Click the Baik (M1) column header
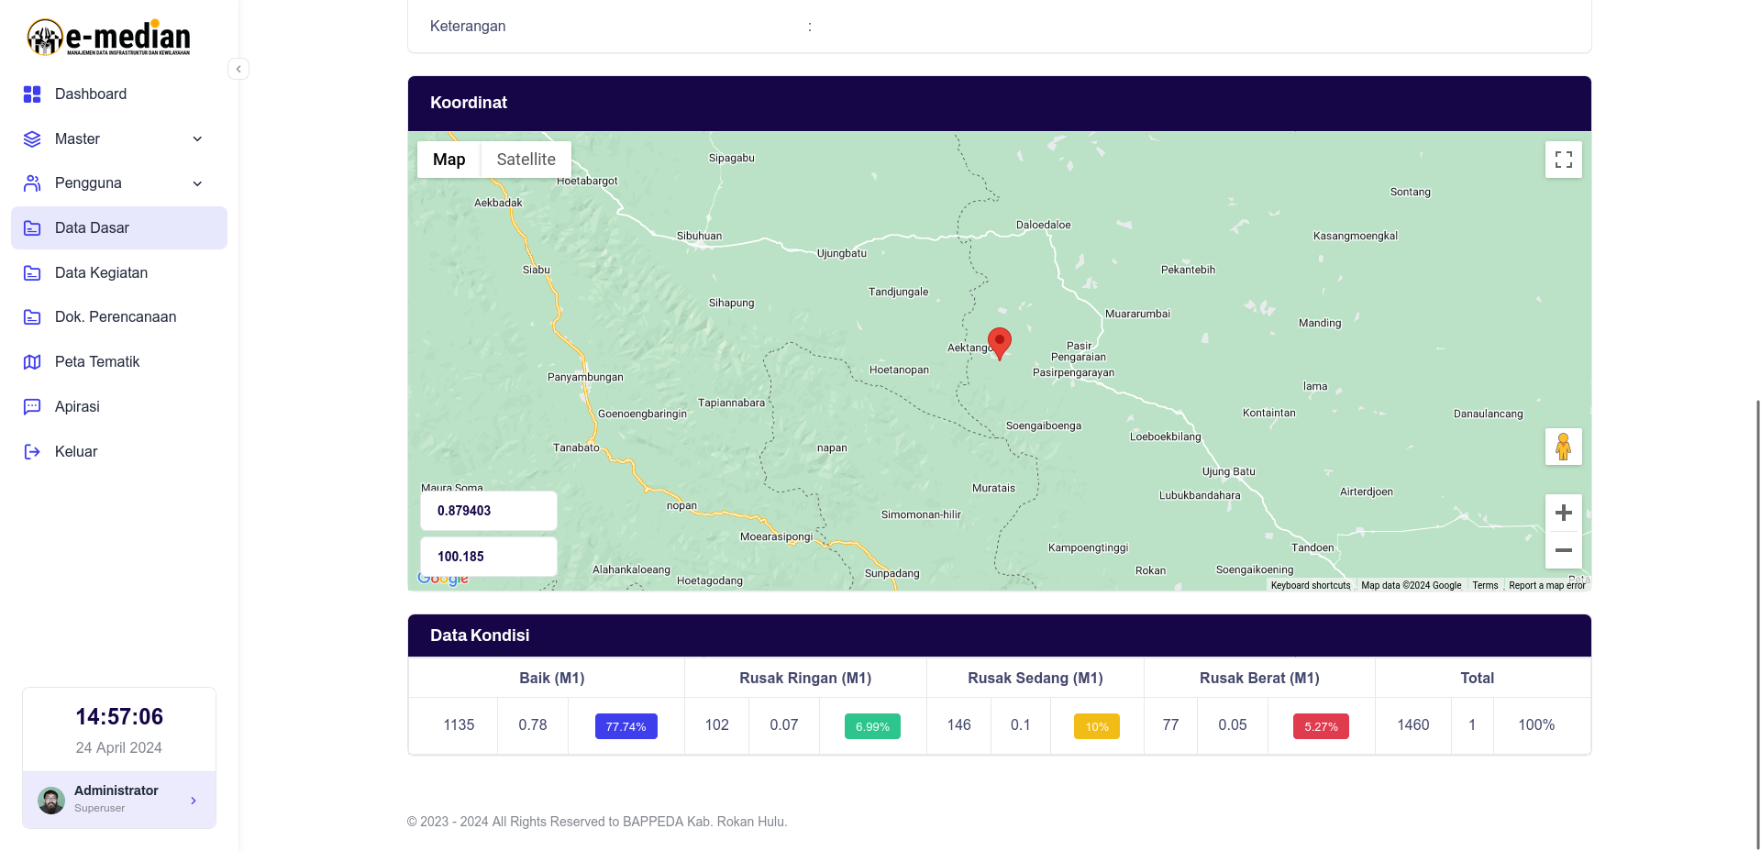Image resolution: width=1761 pixels, height=851 pixels. coord(552,679)
